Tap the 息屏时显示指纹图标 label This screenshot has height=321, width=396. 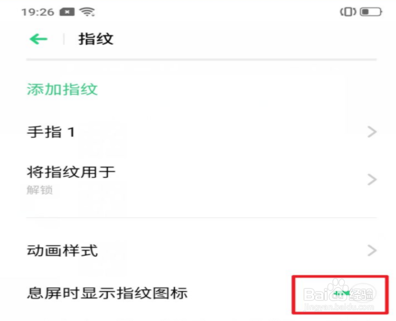pos(107,293)
